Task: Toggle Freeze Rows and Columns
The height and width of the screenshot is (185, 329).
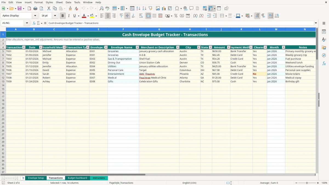Action: (x=211, y=8)
